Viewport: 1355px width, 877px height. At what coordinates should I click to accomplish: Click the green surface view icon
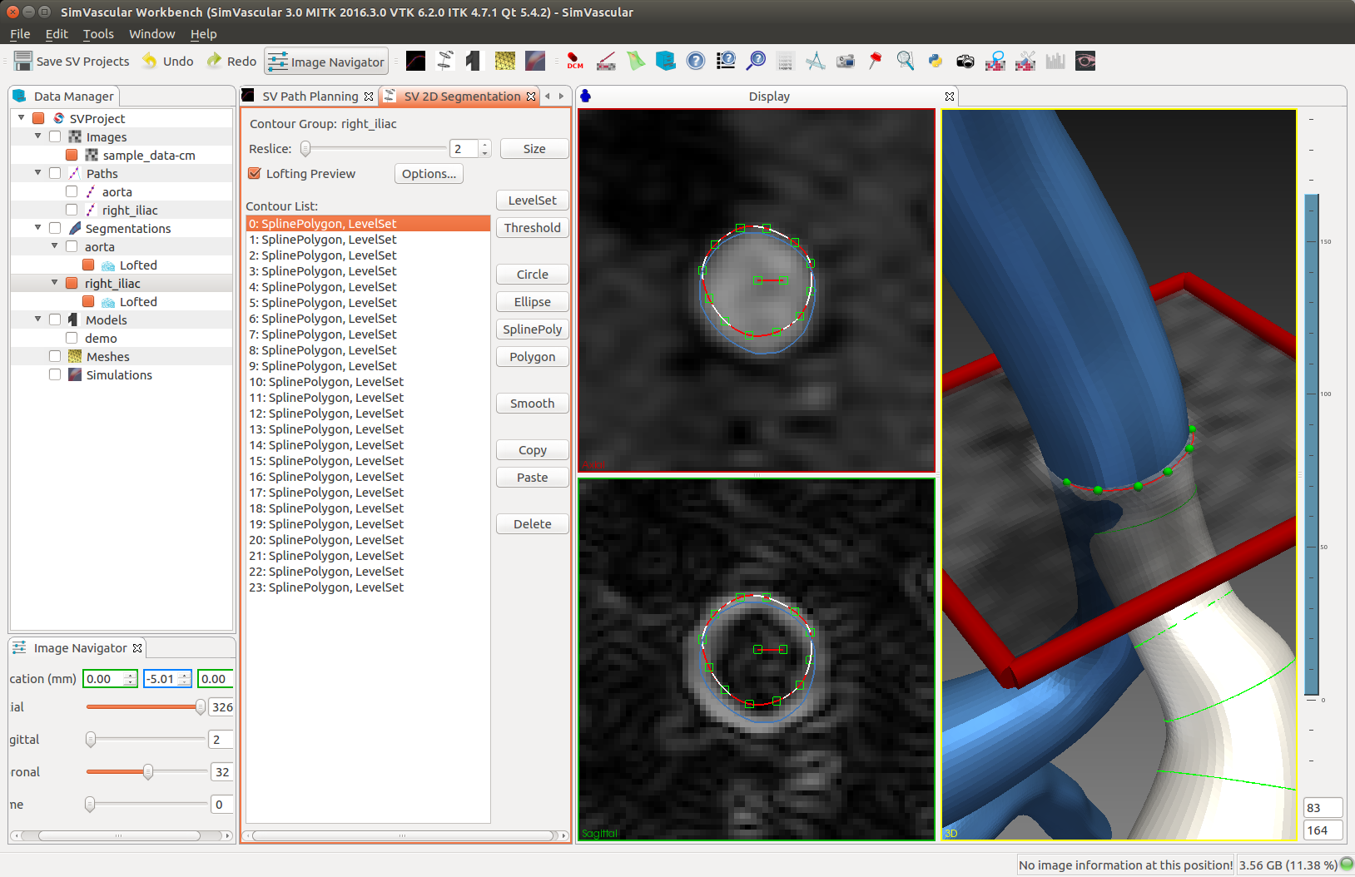636,61
